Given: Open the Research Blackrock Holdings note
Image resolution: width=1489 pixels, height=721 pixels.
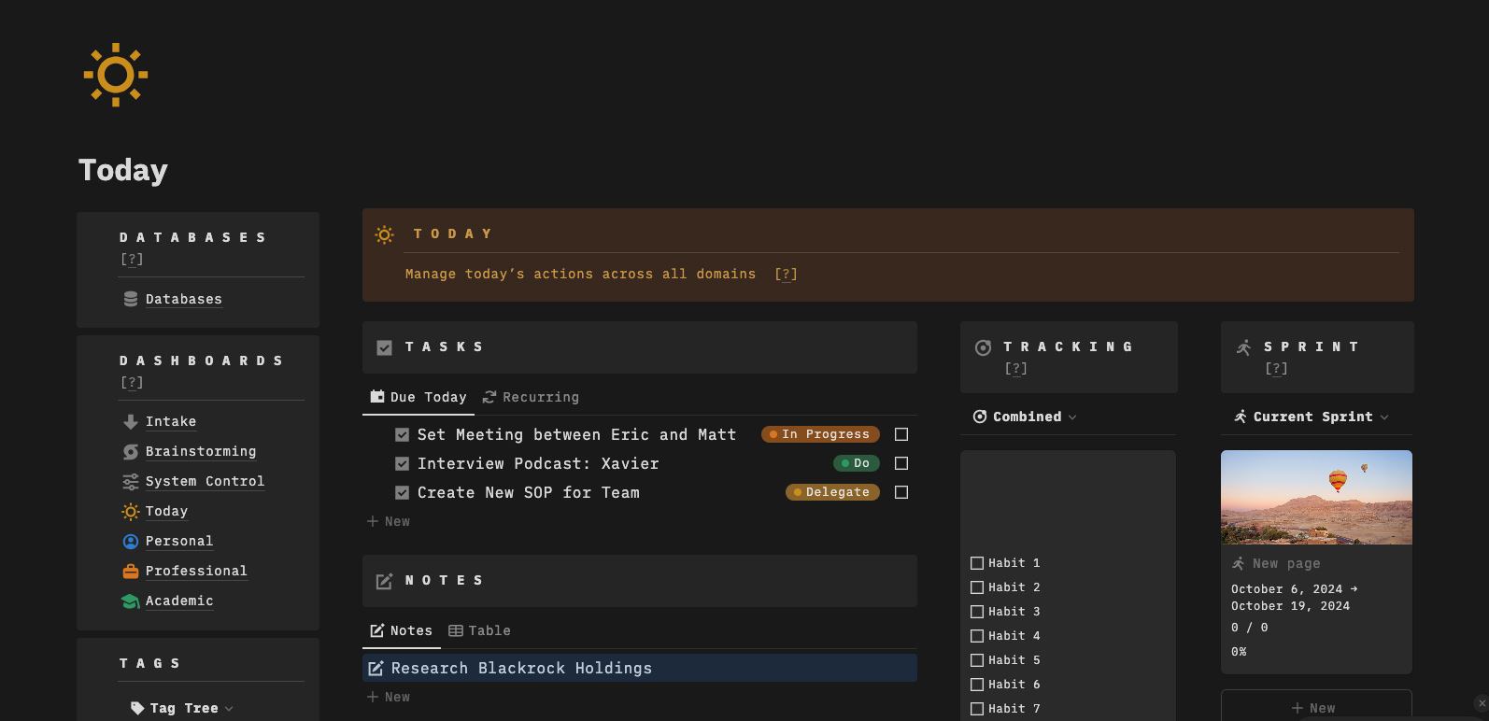Looking at the screenshot, I should (521, 668).
